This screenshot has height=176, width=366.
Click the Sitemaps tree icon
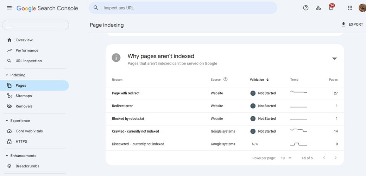10,96
